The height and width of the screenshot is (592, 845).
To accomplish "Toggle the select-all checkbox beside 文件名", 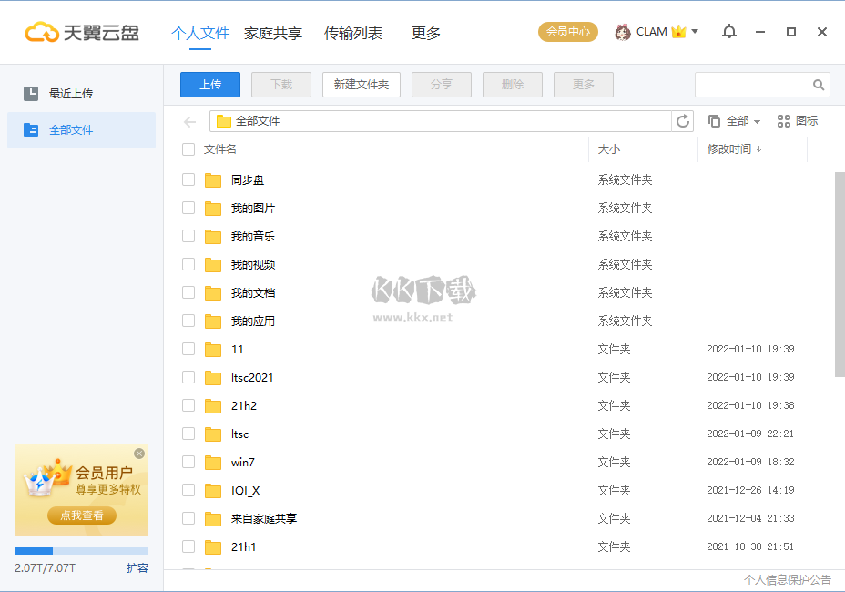I will [x=188, y=149].
